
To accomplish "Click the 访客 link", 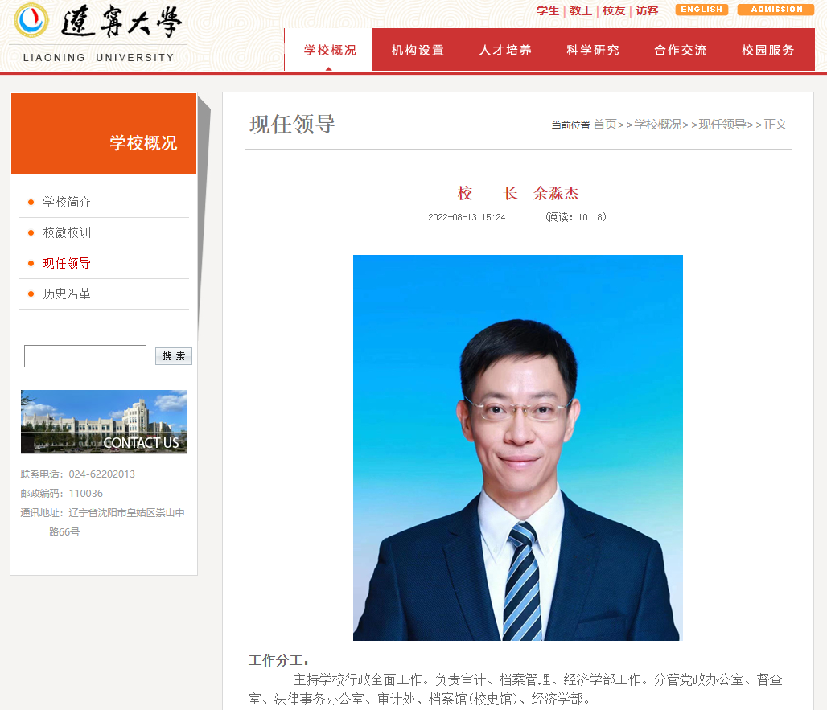I will pos(647,10).
